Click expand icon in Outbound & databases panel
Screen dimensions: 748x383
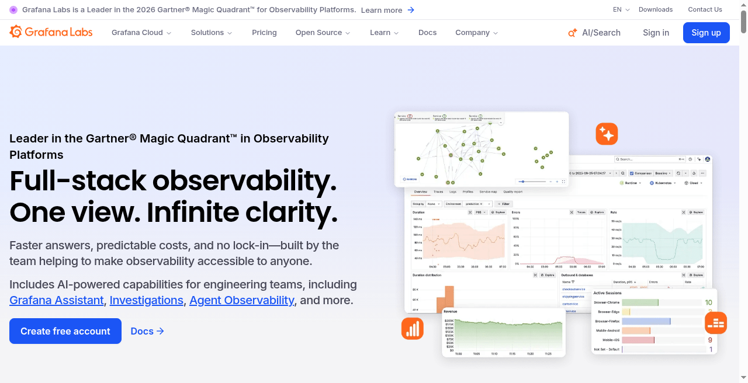coord(684,275)
